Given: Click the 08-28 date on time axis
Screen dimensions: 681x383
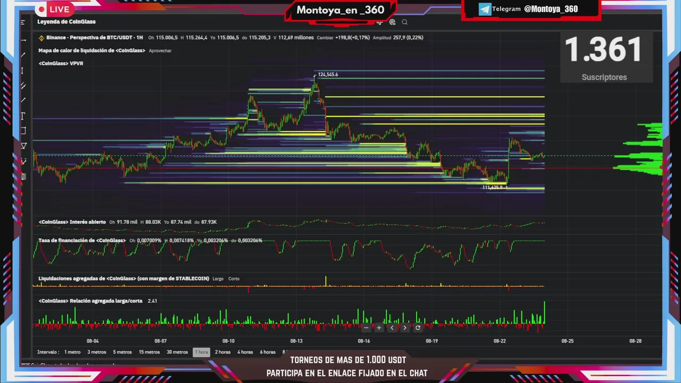Looking at the screenshot, I should [635, 341].
